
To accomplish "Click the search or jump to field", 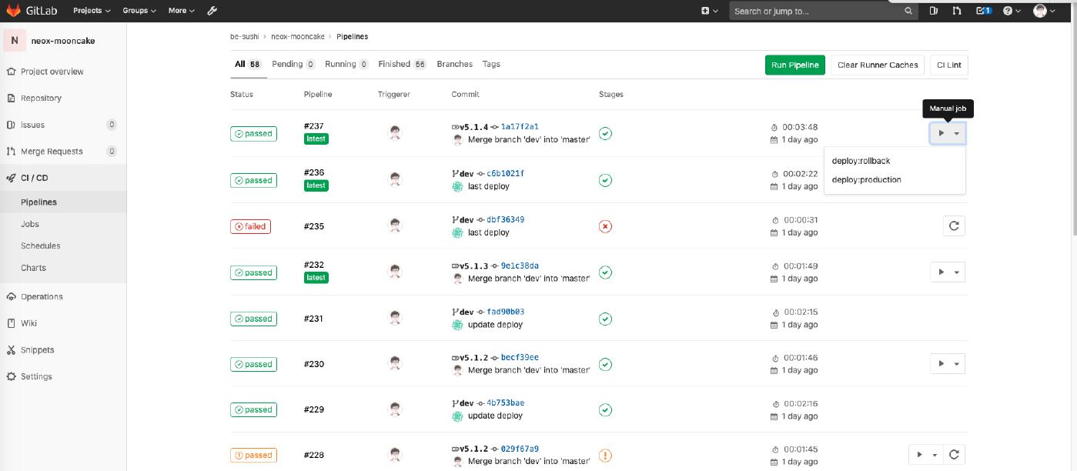I will [x=816, y=11].
